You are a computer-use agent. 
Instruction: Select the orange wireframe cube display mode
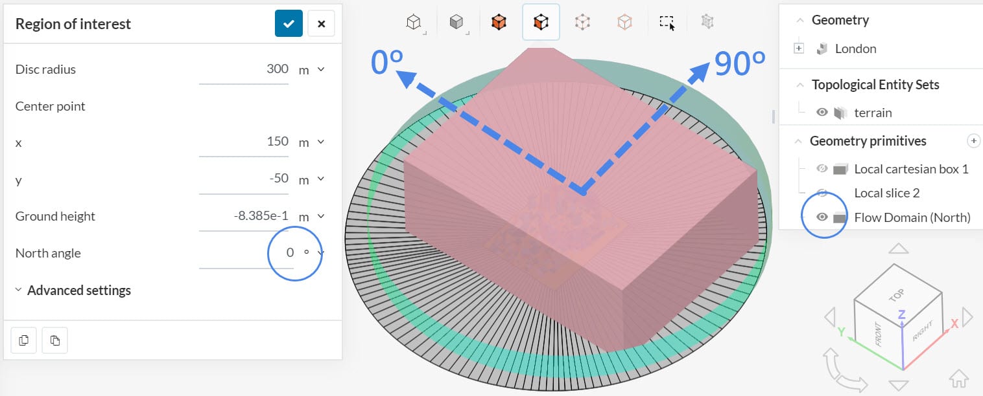click(624, 21)
